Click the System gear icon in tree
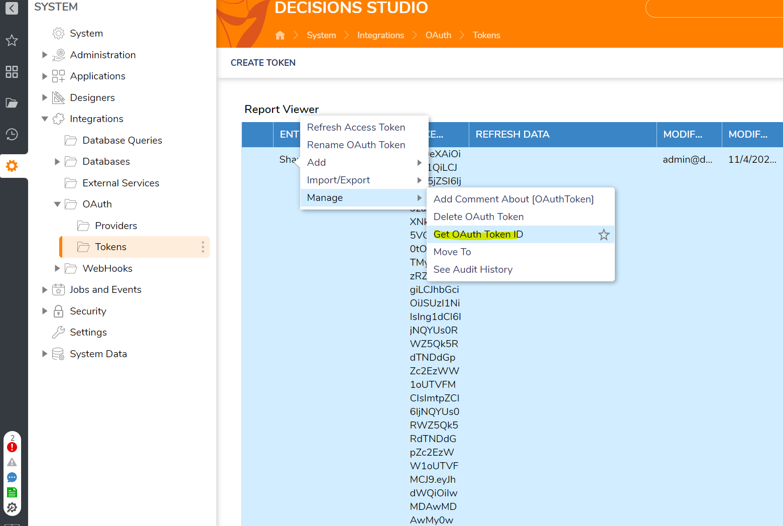This screenshot has width=783, height=526. coord(59,33)
